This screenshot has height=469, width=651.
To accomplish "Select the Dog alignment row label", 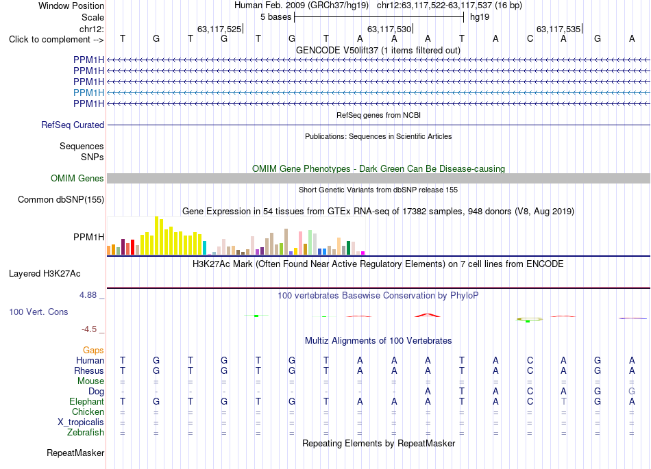I will [x=97, y=391].
